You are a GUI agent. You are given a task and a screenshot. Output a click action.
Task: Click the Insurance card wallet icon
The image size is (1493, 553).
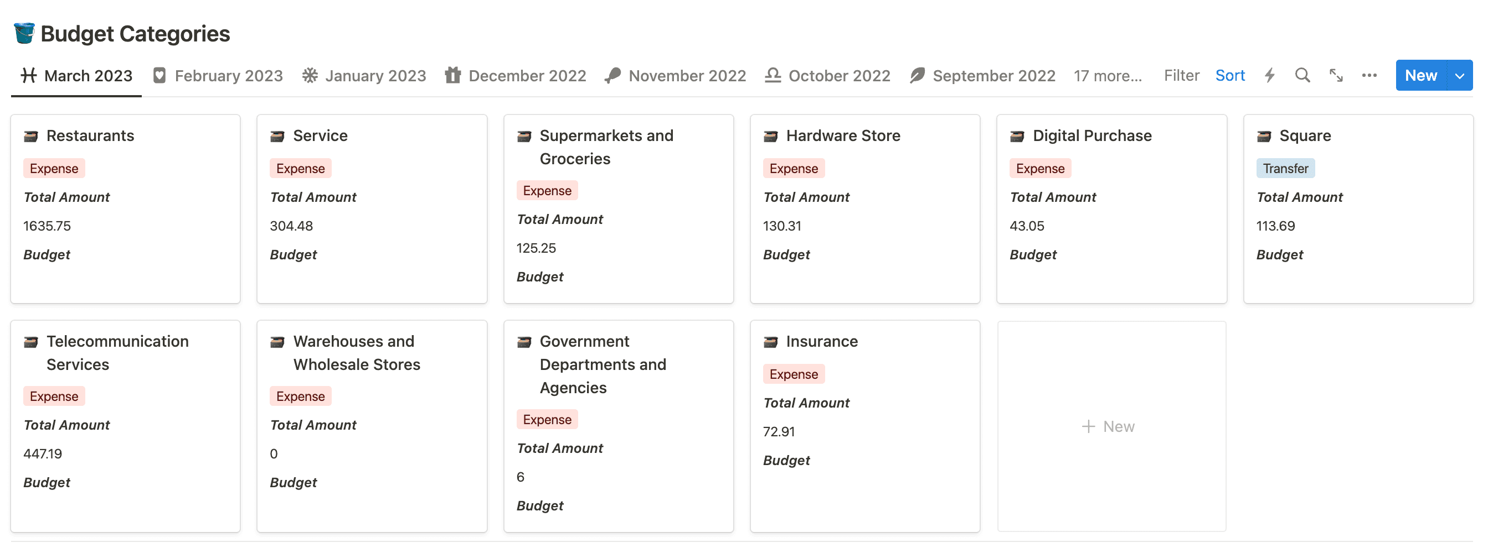[x=770, y=342]
